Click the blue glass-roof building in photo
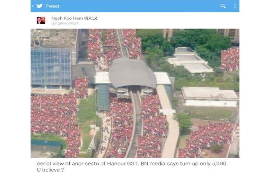 (51, 66)
